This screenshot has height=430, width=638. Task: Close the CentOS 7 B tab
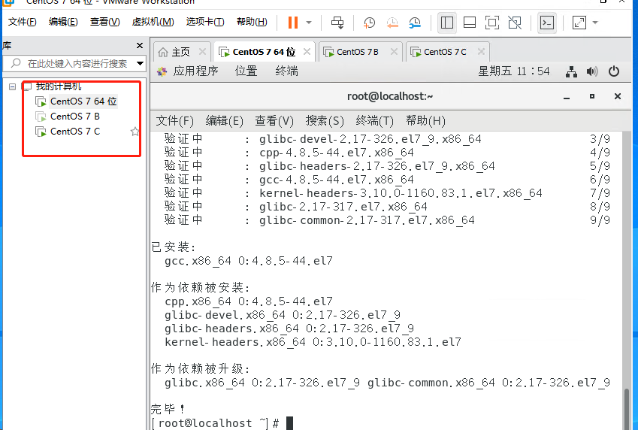[x=394, y=52]
